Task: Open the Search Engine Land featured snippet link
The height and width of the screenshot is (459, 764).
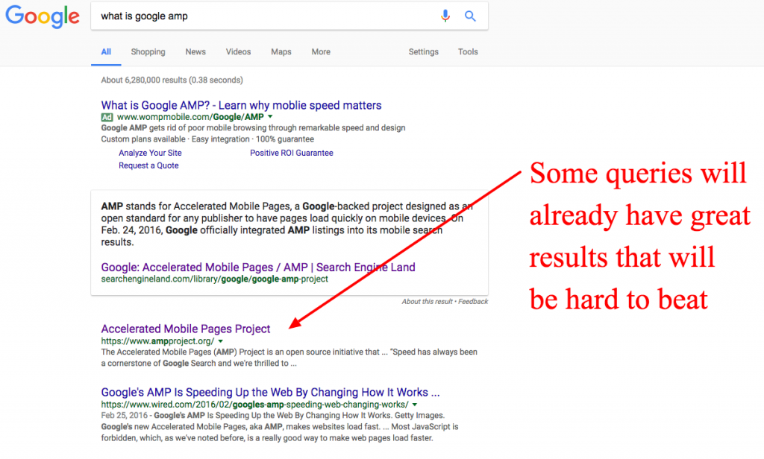Action: click(x=258, y=268)
